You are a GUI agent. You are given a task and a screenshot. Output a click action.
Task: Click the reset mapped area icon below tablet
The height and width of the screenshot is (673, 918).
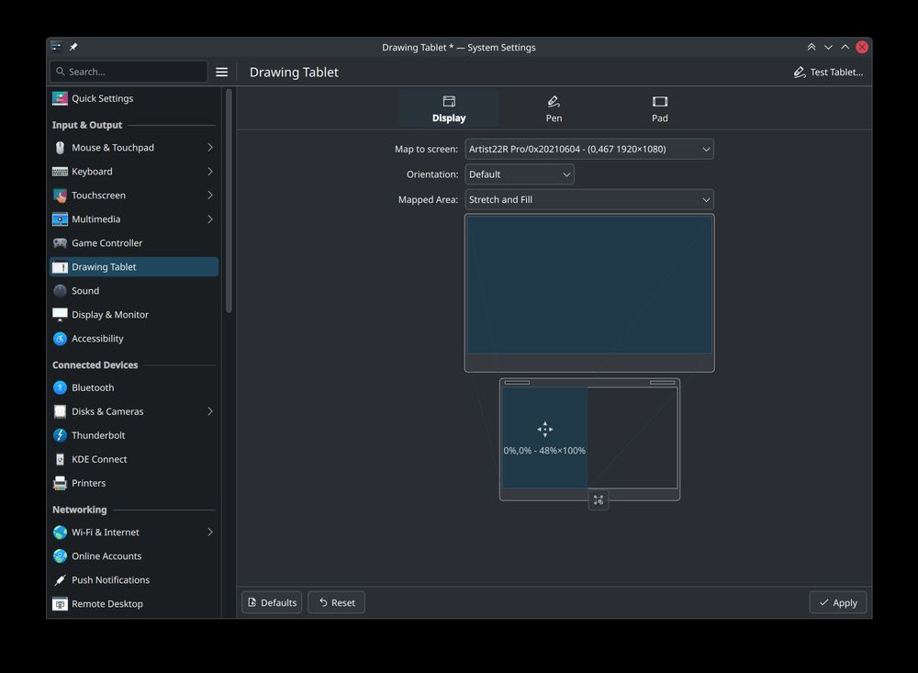[599, 499]
